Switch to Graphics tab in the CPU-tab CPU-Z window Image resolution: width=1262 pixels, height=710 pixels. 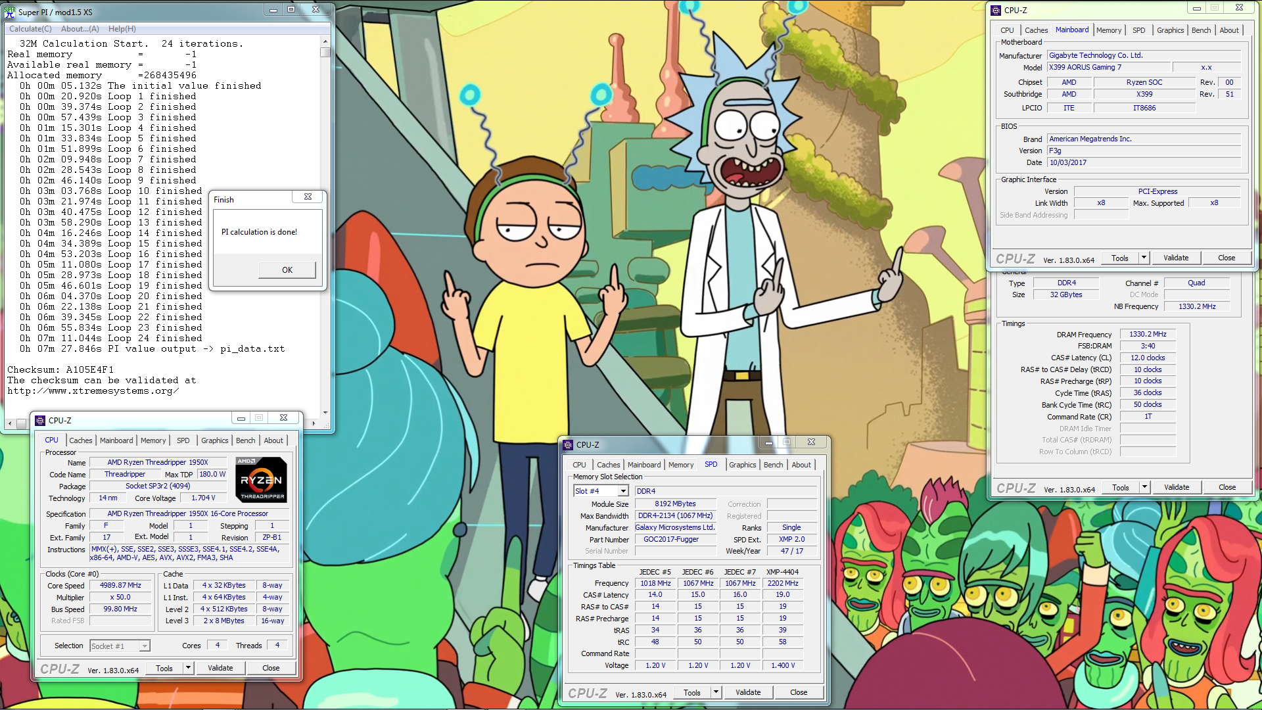point(215,440)
